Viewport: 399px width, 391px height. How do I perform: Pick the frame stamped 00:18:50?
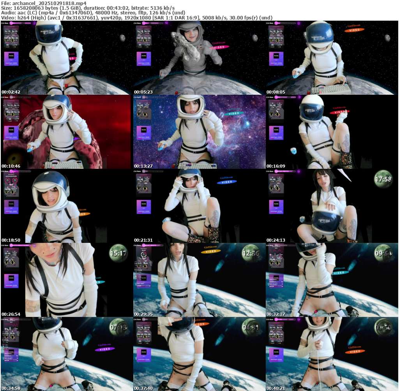click(x=67, y=206)
